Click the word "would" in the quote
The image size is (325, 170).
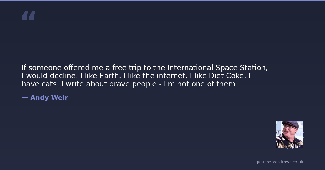coord(37,76)
